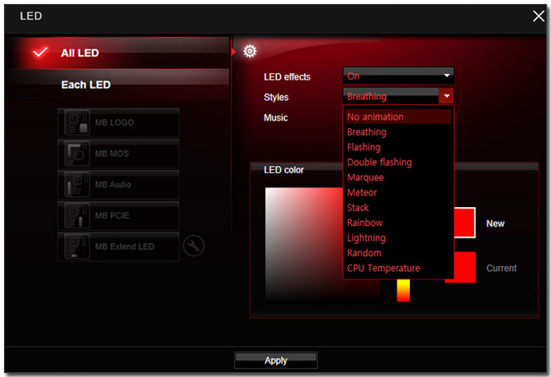
Task: Choose the MB Audio zone icon
Action: coord(77,184)
